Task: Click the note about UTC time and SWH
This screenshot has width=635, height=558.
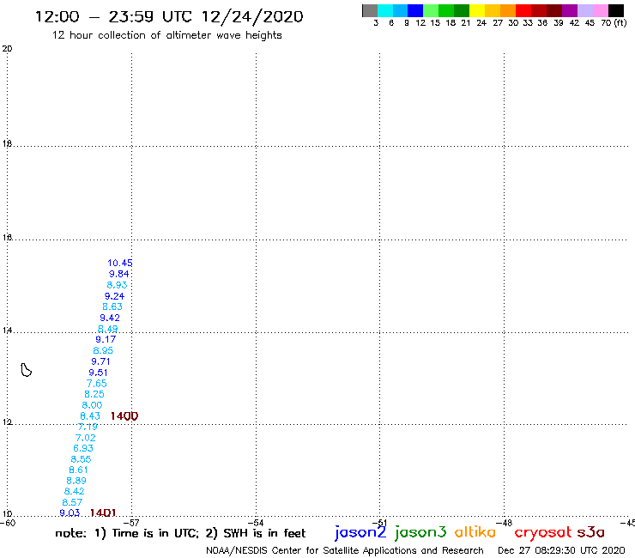Action: (180, 533)
